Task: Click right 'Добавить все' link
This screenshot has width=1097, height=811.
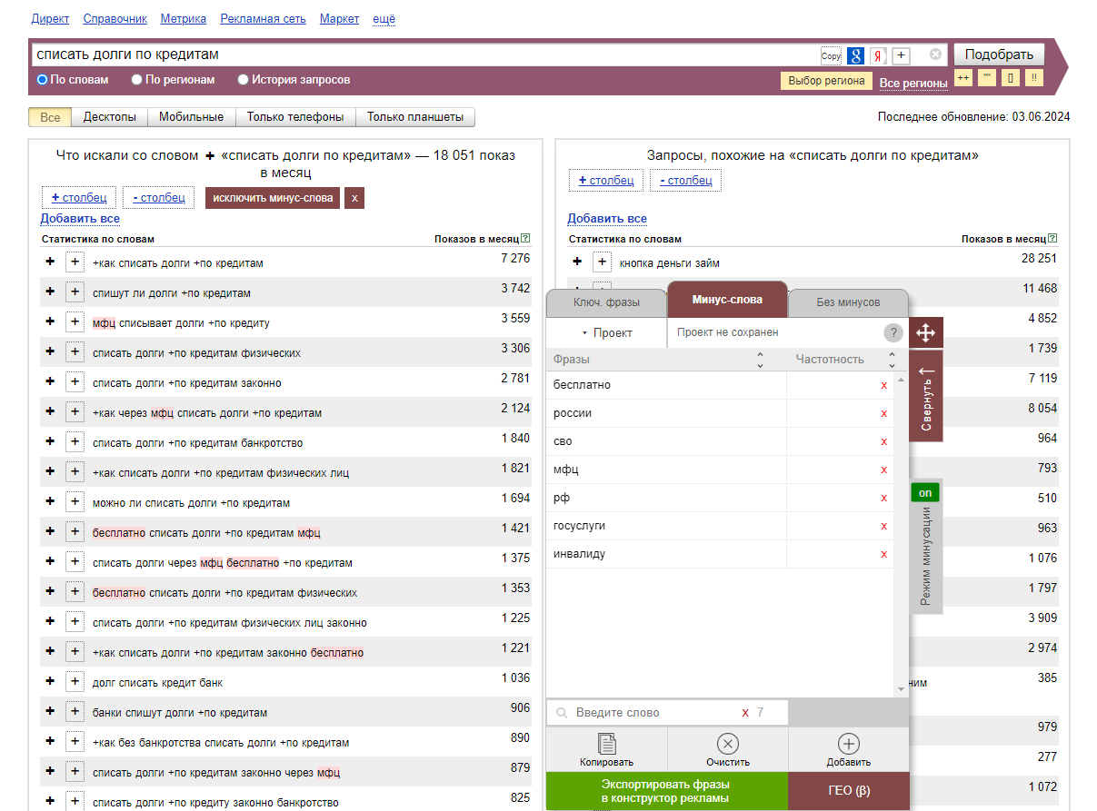Action: [607, 219]
